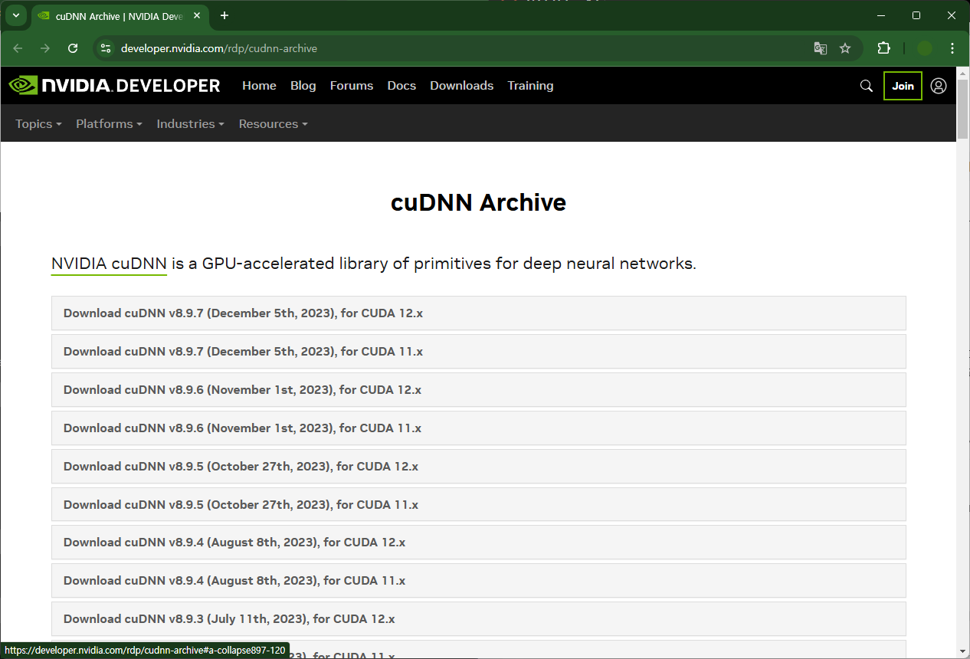Click the browser back arrow
The width and height of the screenshot is (970, 659).
coord(18,48)
